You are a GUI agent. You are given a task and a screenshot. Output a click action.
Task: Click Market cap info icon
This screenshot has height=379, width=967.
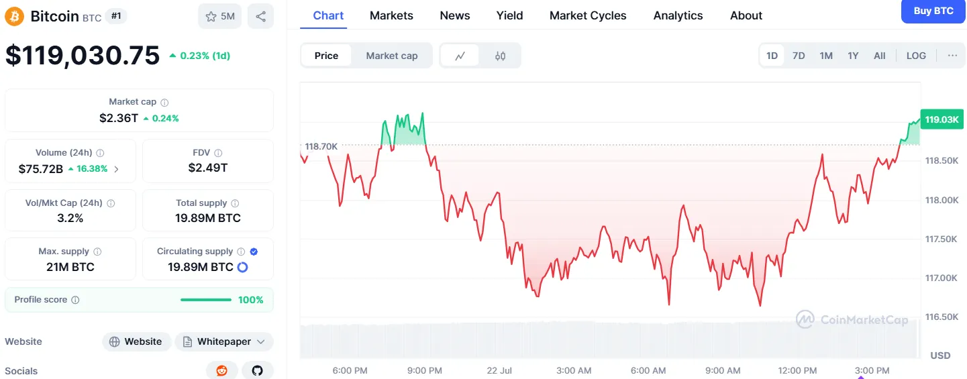click(164, 103)
